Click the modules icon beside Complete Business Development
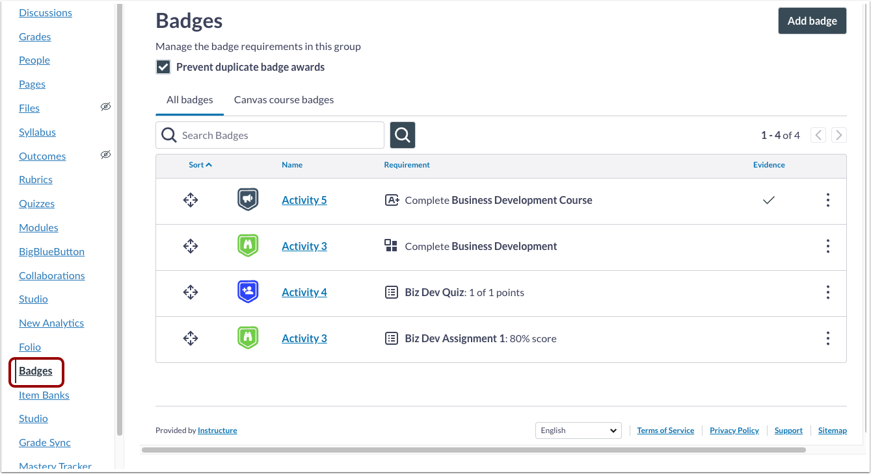Screen dimensions: 871x474 [391, 245]
